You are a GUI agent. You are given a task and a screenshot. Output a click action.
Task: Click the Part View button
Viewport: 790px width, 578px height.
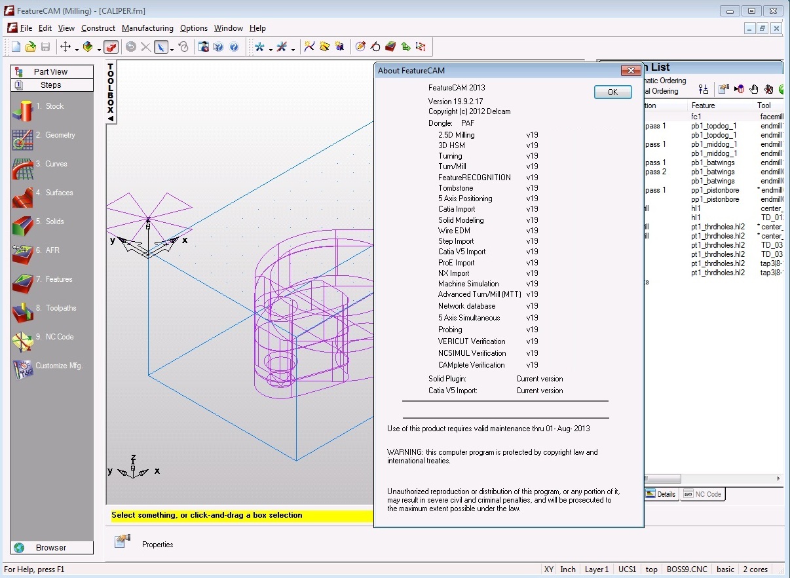coord(52,72)
